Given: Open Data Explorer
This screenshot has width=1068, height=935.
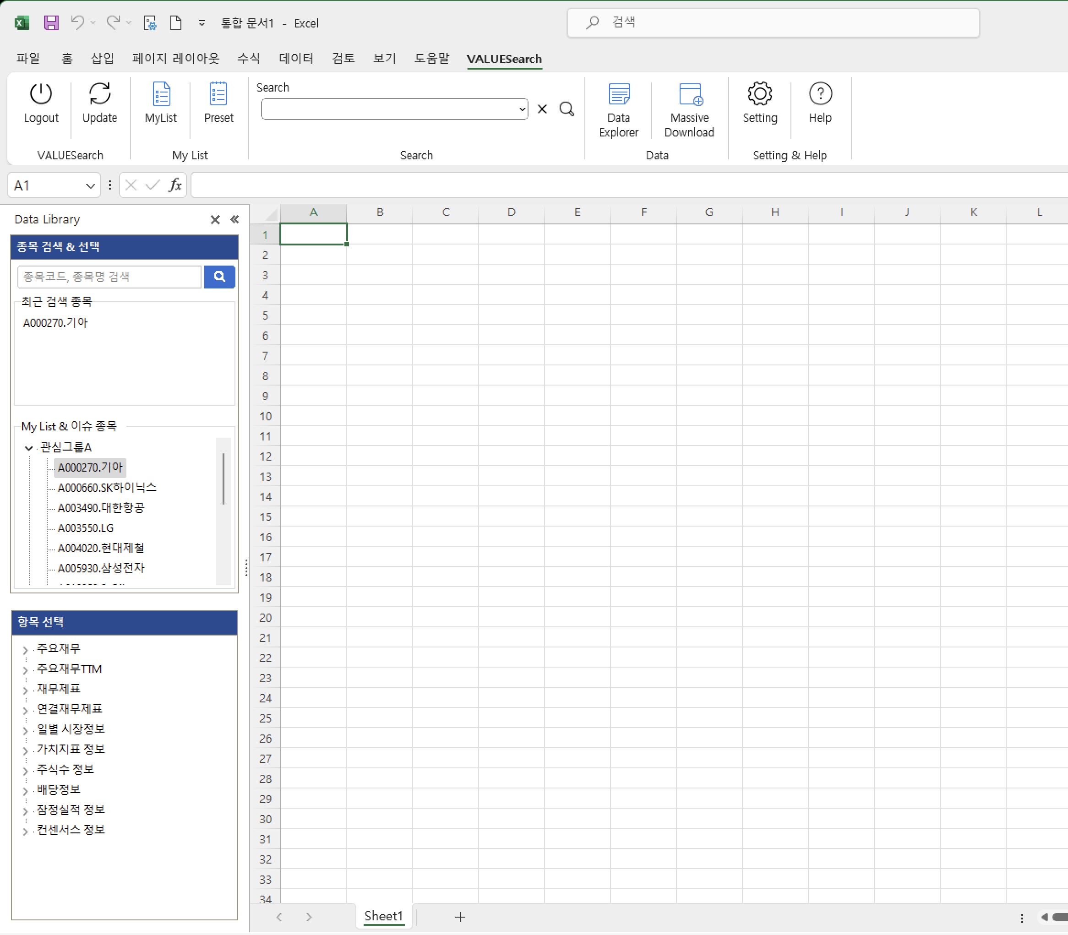Looking at the screenshot, I should pyautogui.click(x=618, y=110).
